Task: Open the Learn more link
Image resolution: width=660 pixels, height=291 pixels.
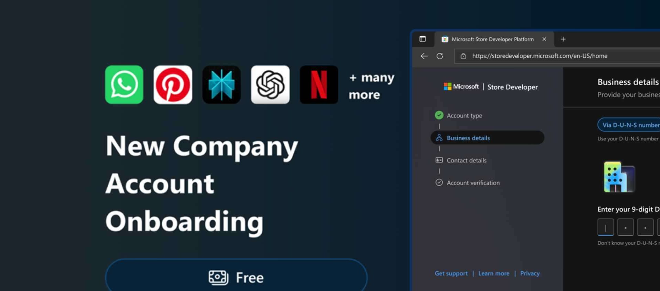Action: point(494,273)
